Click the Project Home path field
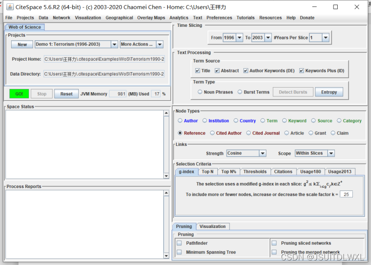371x265 pixels. click(105, 59)
